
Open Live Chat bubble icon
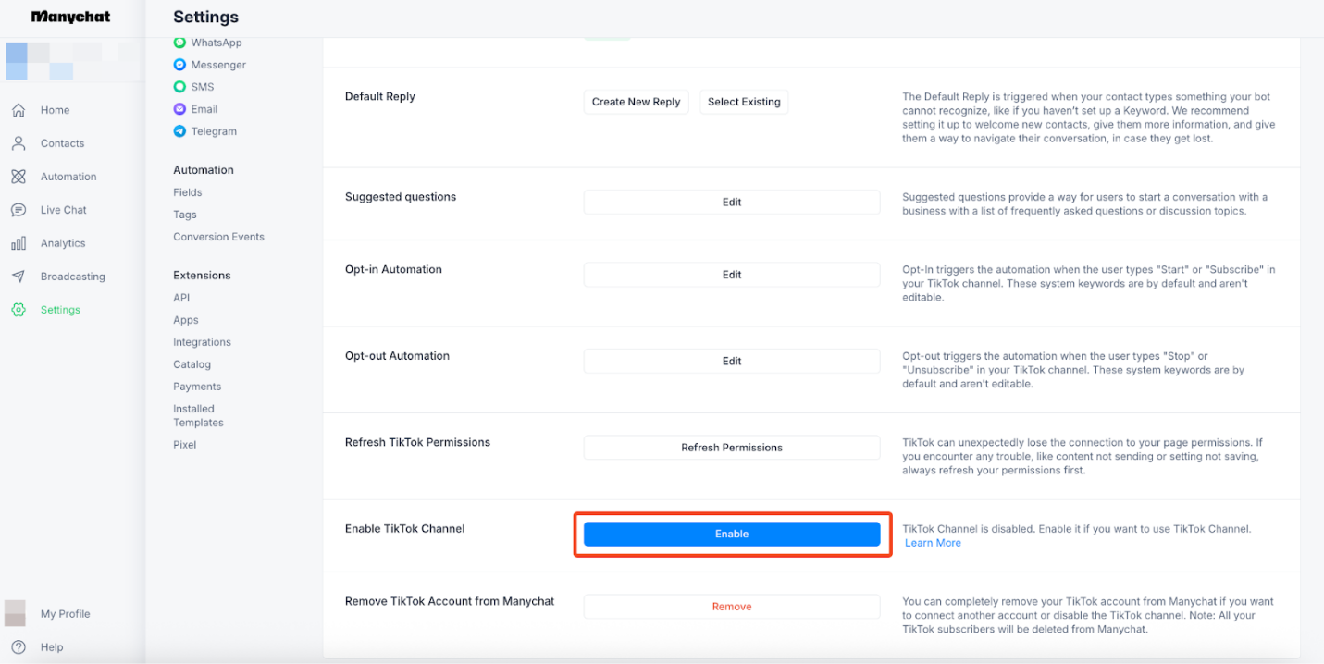coord(19,210)
